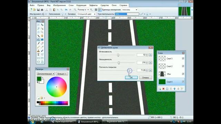
Task: Toggle the rulers icon in toolbar
Action: pyautogui.click(x=100, y=10)
